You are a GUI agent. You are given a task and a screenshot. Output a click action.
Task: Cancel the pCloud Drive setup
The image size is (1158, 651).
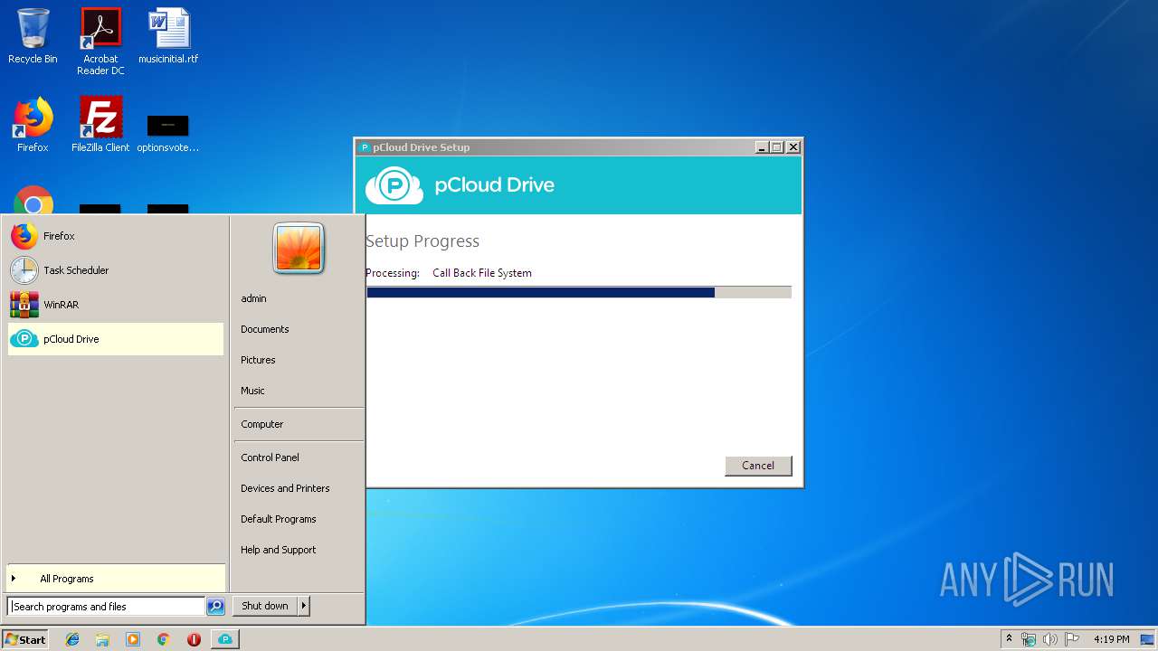(x=758, y=466)
